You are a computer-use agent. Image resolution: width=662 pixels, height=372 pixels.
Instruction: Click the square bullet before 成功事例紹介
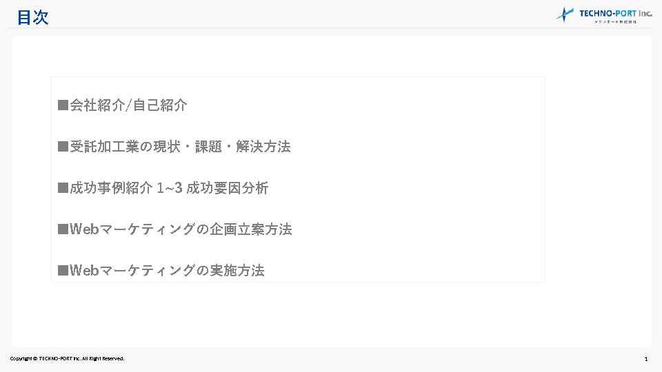click(63, 188)
